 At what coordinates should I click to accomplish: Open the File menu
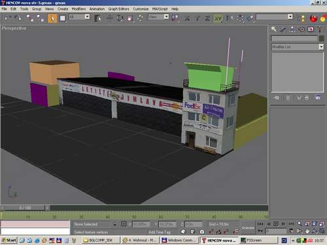point(4,9)
